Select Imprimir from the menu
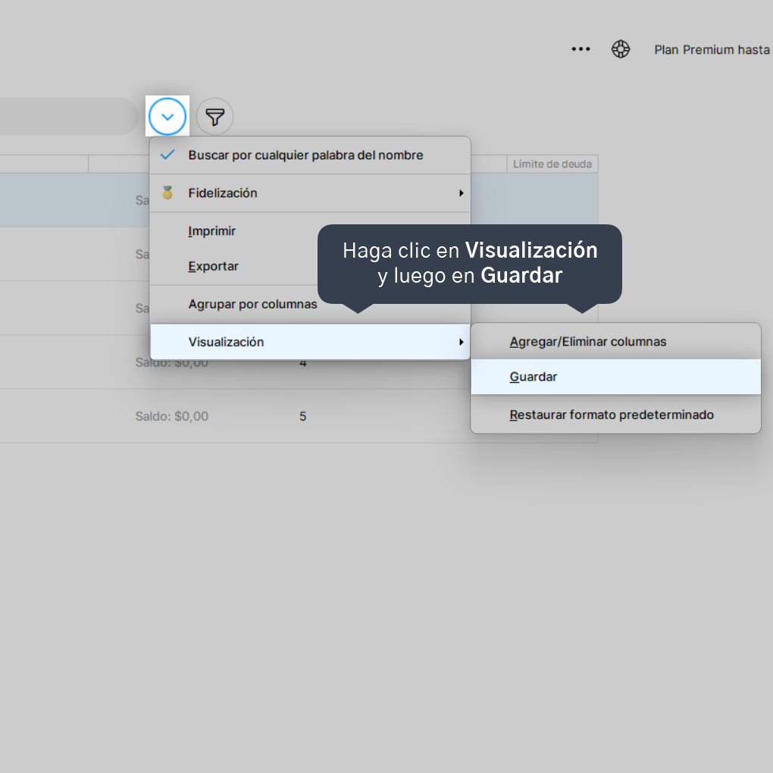The height and width of the screenshot is (773, 773). click(x=310, y=230)
